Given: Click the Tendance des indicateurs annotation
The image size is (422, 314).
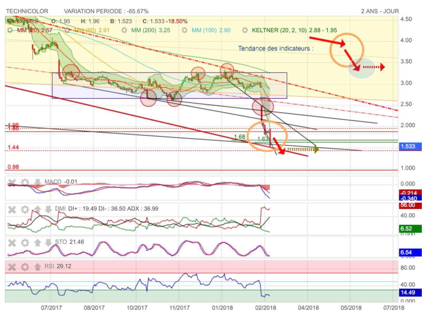Looking at the screenshot, I should 276,49.
